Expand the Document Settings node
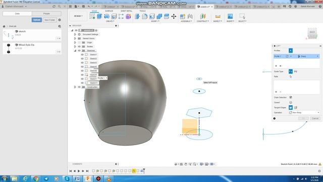 (x=75, y=34)
